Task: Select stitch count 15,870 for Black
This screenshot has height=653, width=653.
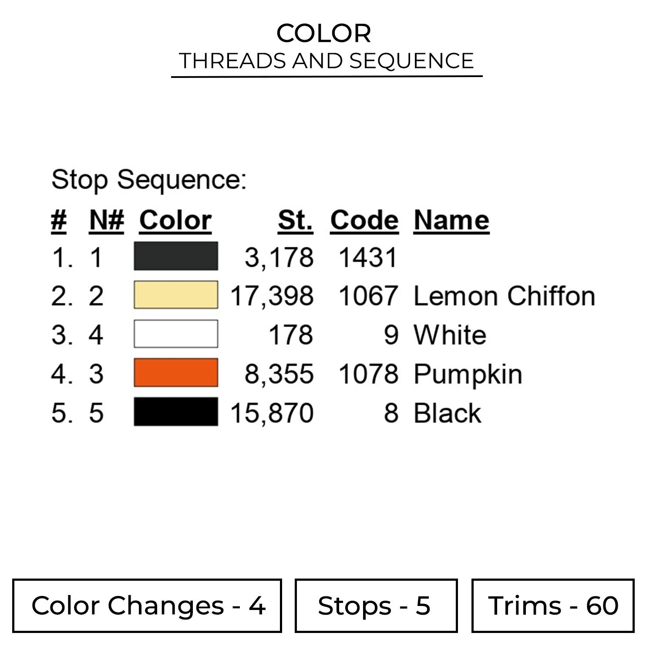Action: pos(272,413)
